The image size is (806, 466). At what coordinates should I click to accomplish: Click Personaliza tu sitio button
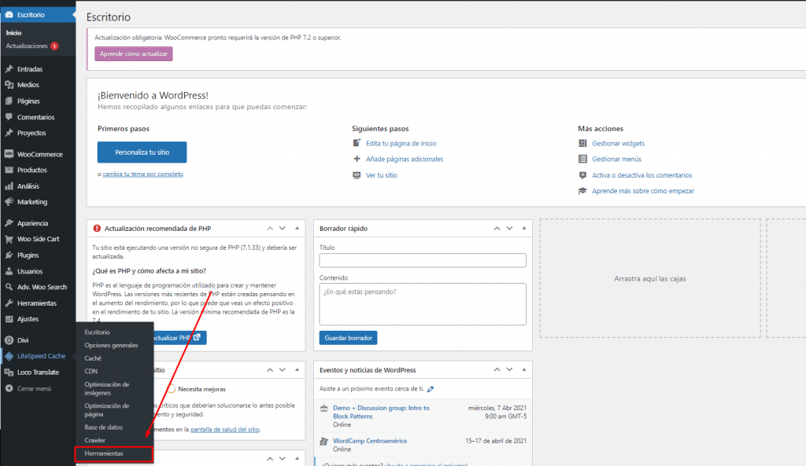coord(142,152)
